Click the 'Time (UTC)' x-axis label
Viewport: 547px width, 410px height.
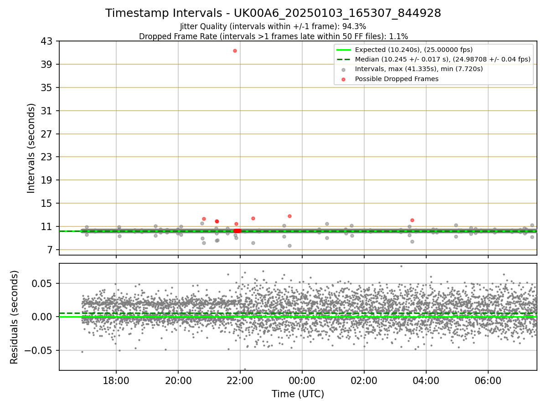tap(298, 394)
